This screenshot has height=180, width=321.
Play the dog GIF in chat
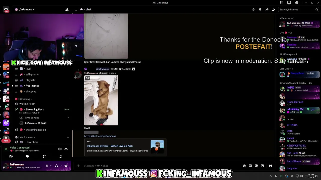(x=101, y=100)
